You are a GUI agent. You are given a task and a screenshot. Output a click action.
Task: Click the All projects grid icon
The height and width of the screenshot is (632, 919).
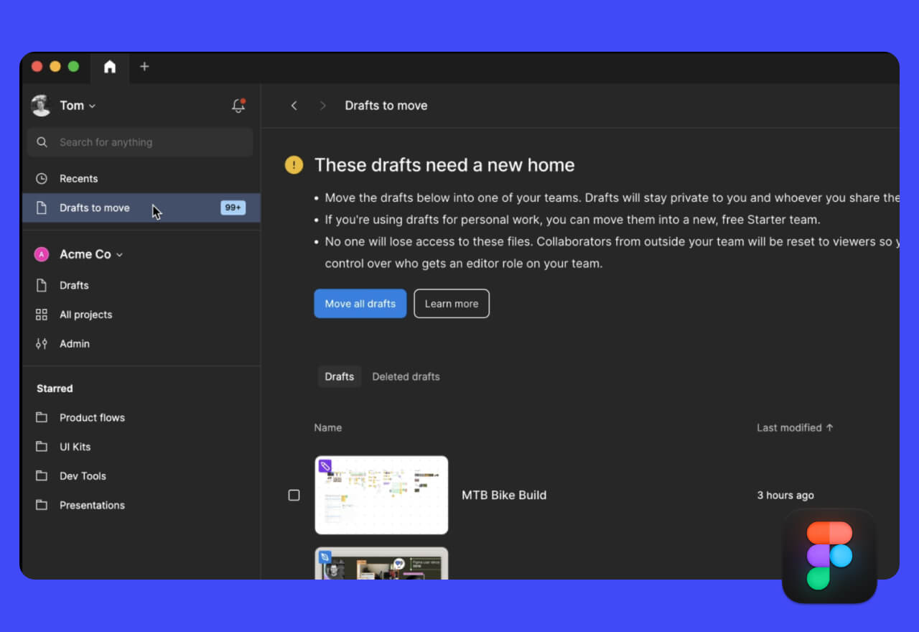[x=42, y=315]
